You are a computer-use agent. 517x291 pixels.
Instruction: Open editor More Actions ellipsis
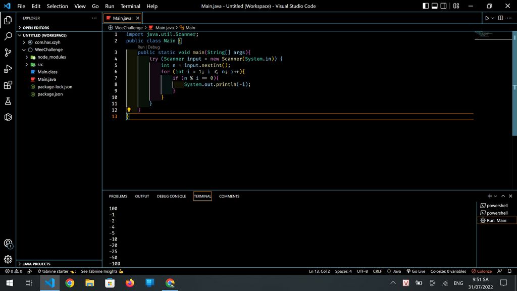pos(509,18)
